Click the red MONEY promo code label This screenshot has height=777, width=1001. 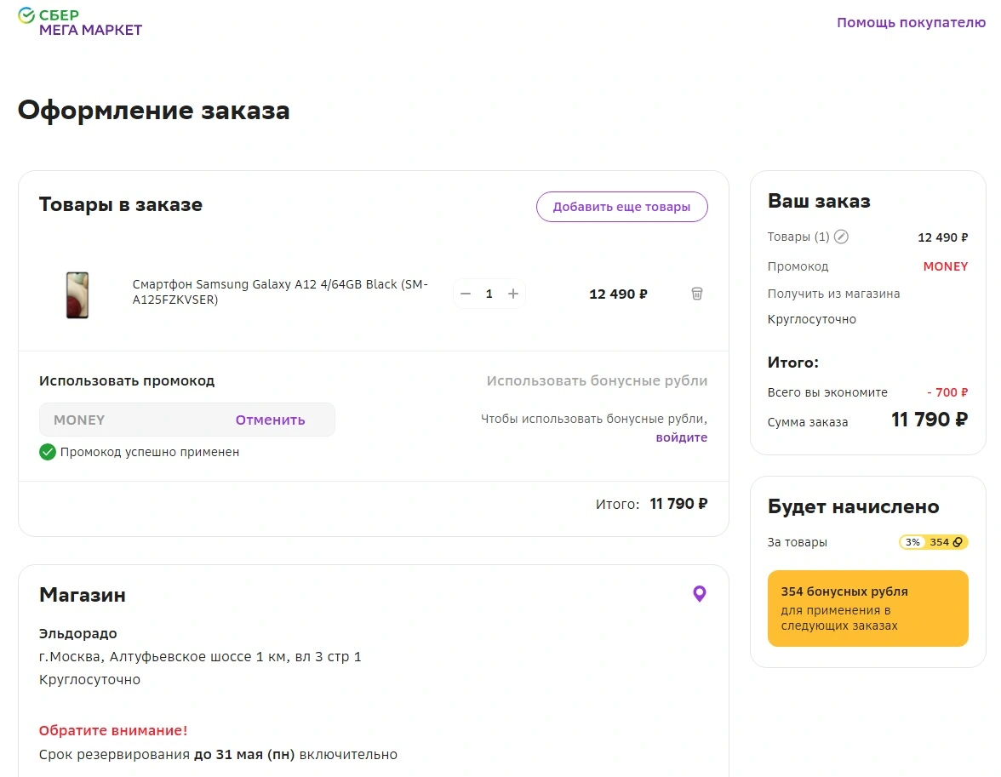(x=946, y=266)
